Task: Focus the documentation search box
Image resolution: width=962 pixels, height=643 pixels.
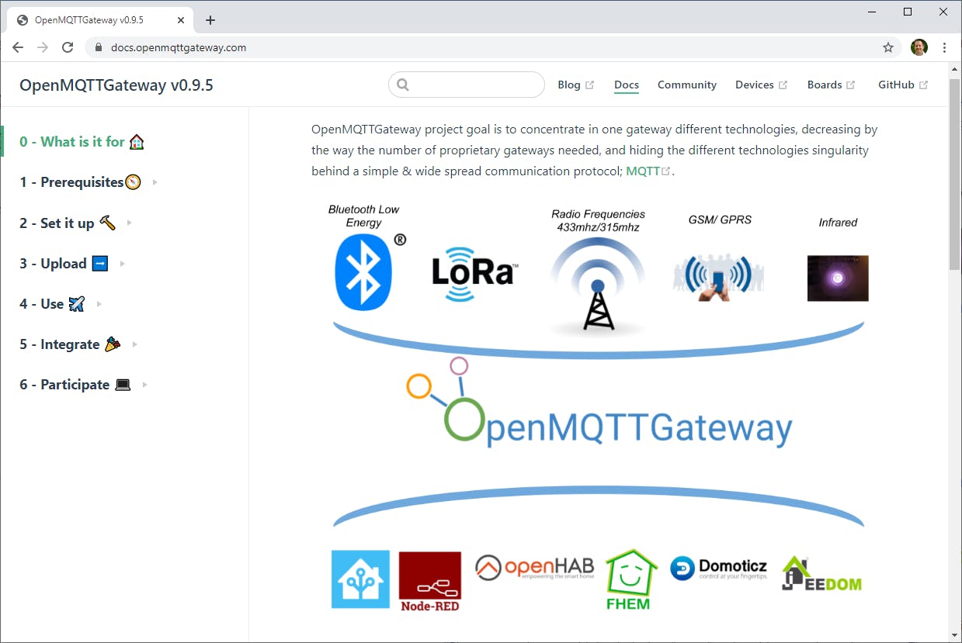Action: pos(467,85)
